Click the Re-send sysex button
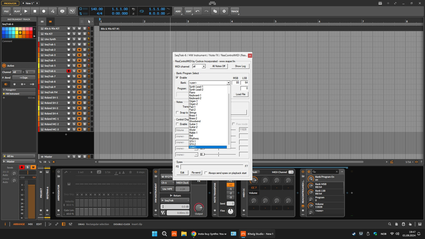The height and width of the screenshot is (239, 425). point(196,173)
